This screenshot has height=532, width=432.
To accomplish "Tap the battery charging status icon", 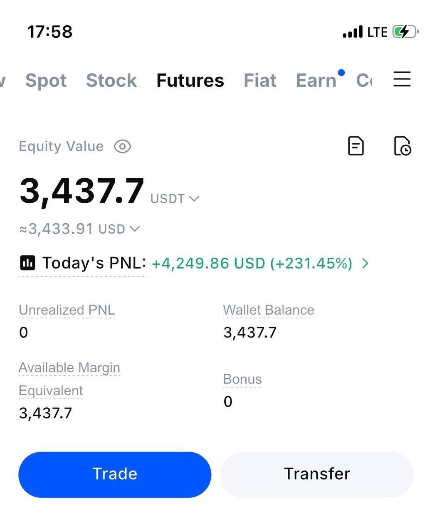I will pyautogui.click(x=405, y=32).
